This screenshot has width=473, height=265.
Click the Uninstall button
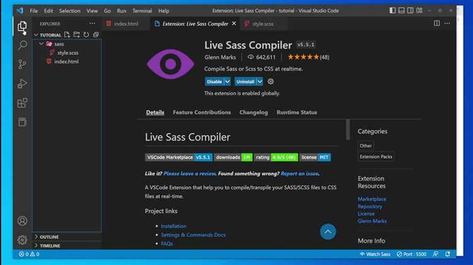tap(245, 81)
